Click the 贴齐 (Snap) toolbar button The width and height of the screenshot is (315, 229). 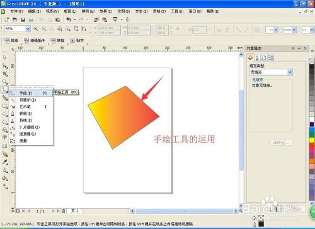77,40
